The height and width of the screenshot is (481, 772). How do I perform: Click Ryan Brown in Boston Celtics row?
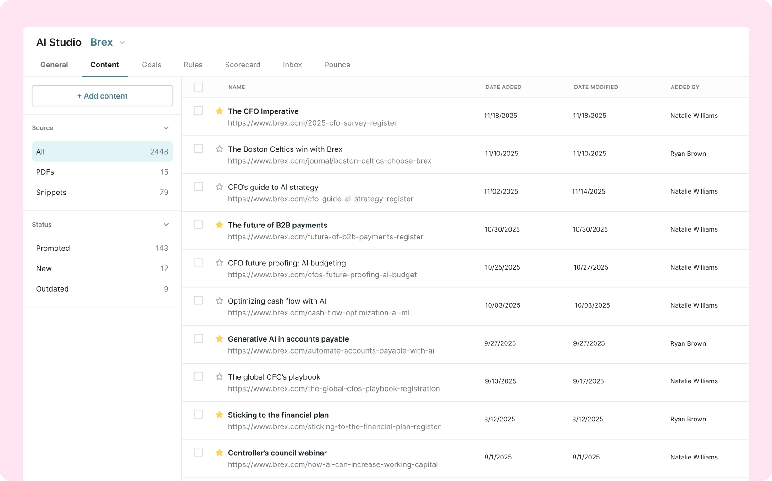(x=688, y=154)
